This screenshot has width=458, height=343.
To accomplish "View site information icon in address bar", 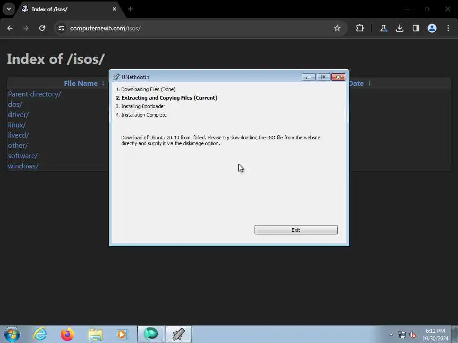I will 61,28.
